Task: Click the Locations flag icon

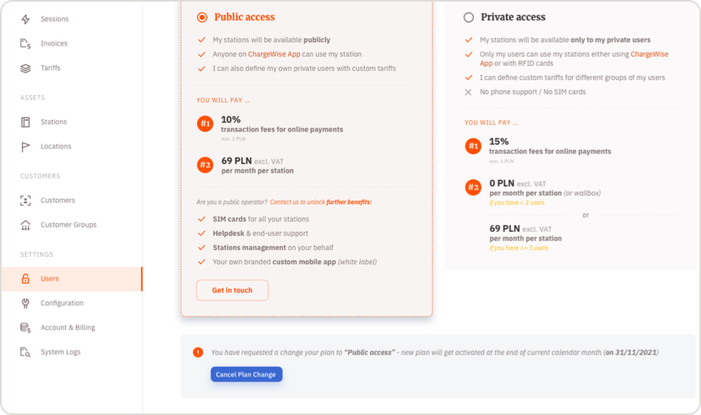Action: [25, 147]
